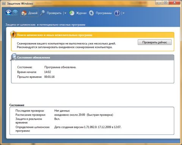Select the Состояние обновления heading
The height and width of the screenshot is (145, 182).
tap(33, 57)
